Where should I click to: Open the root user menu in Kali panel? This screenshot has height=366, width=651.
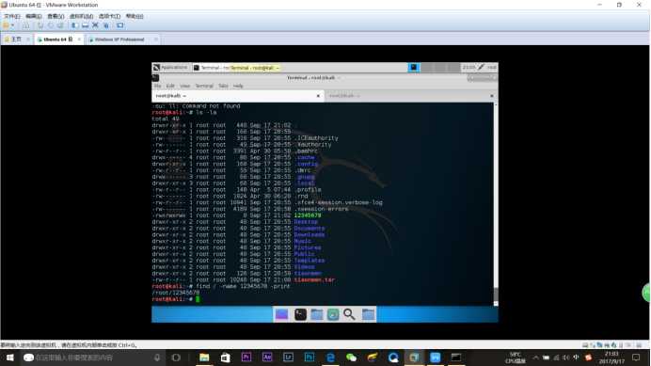pos(492,68)
